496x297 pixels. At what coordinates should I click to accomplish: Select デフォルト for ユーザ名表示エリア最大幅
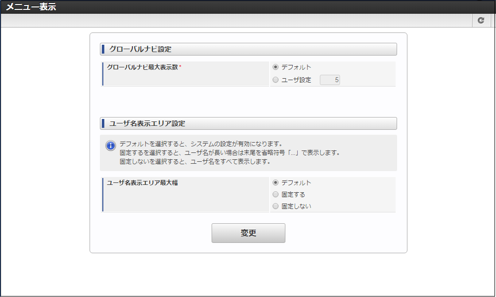tap(276, 183)
